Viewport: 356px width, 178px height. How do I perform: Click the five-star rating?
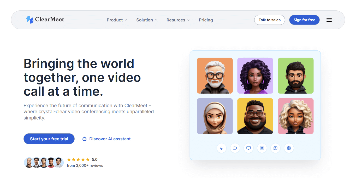(78, 159)
